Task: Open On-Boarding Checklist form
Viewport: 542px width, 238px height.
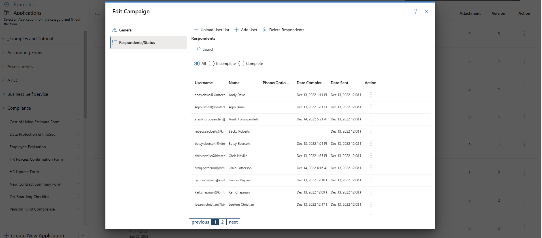Action: 29,197
